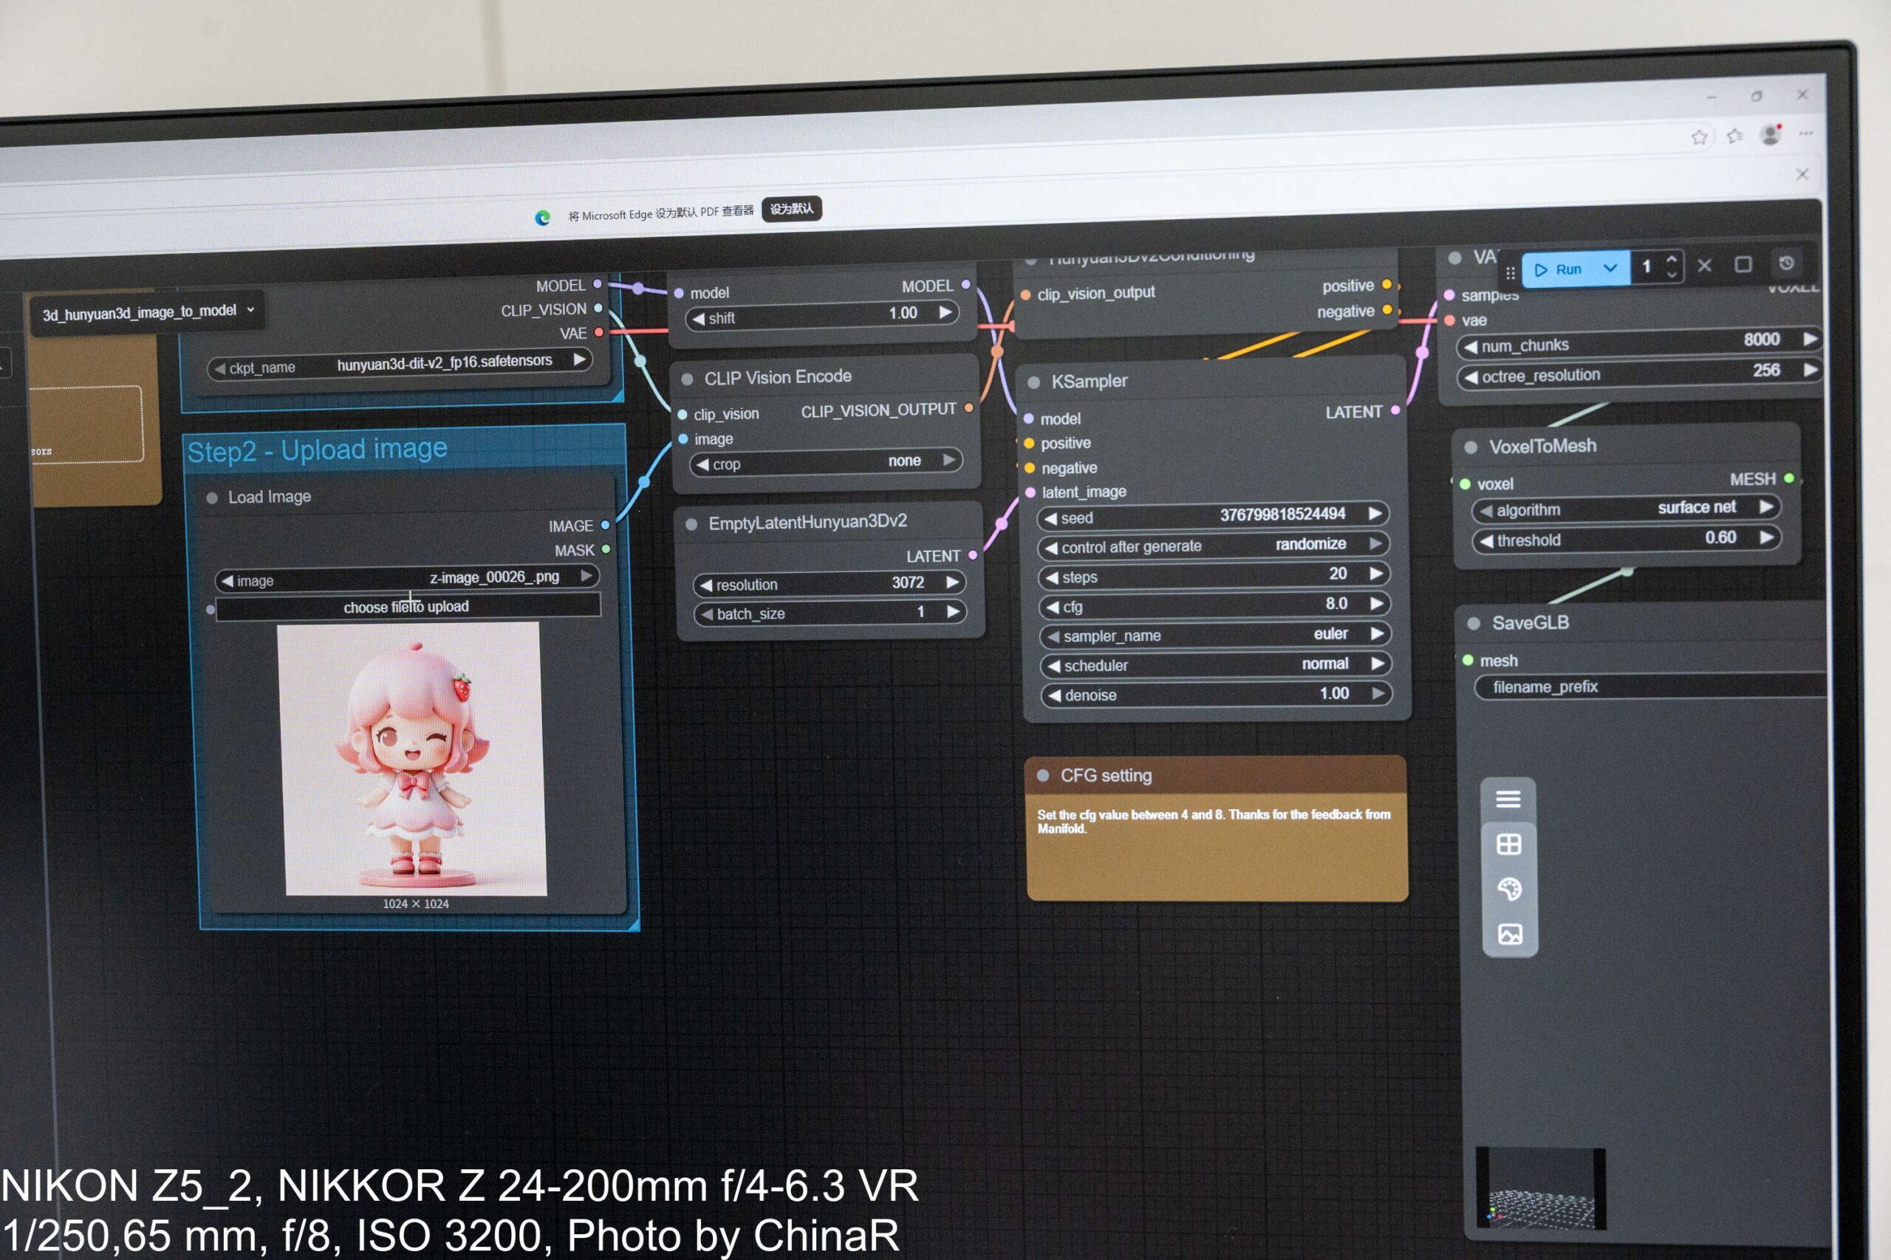The image size is (1891, 1260).
Task: Open the hamburger menu icon in side panel
Action: tap(1508, 799)
